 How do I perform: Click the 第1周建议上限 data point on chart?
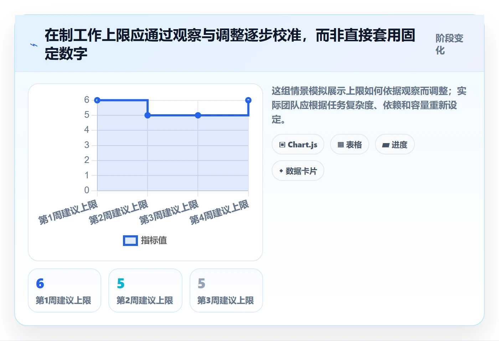[x=97, y=100]
